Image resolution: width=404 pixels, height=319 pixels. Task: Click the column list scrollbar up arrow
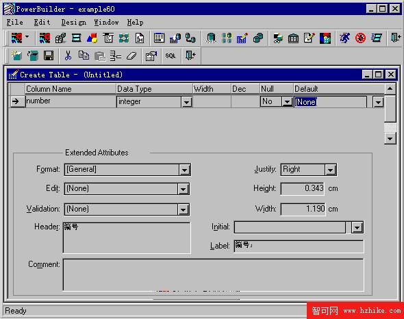pos(390,89)
